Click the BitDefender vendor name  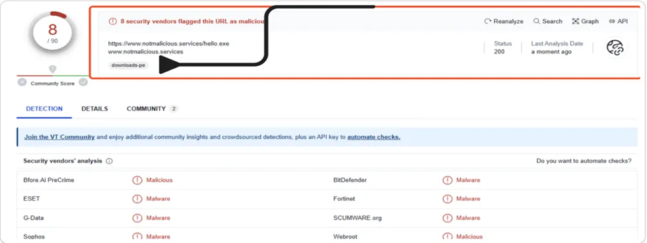click(x=350, y=180)
